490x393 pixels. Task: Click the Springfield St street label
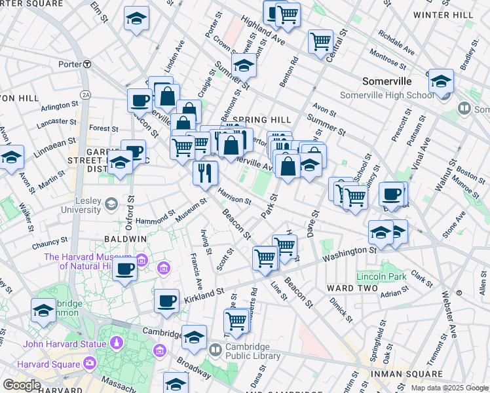(378, 341)
